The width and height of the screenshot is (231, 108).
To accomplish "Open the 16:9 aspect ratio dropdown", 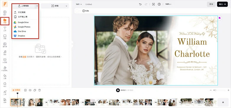I will (x=79, y=4).
